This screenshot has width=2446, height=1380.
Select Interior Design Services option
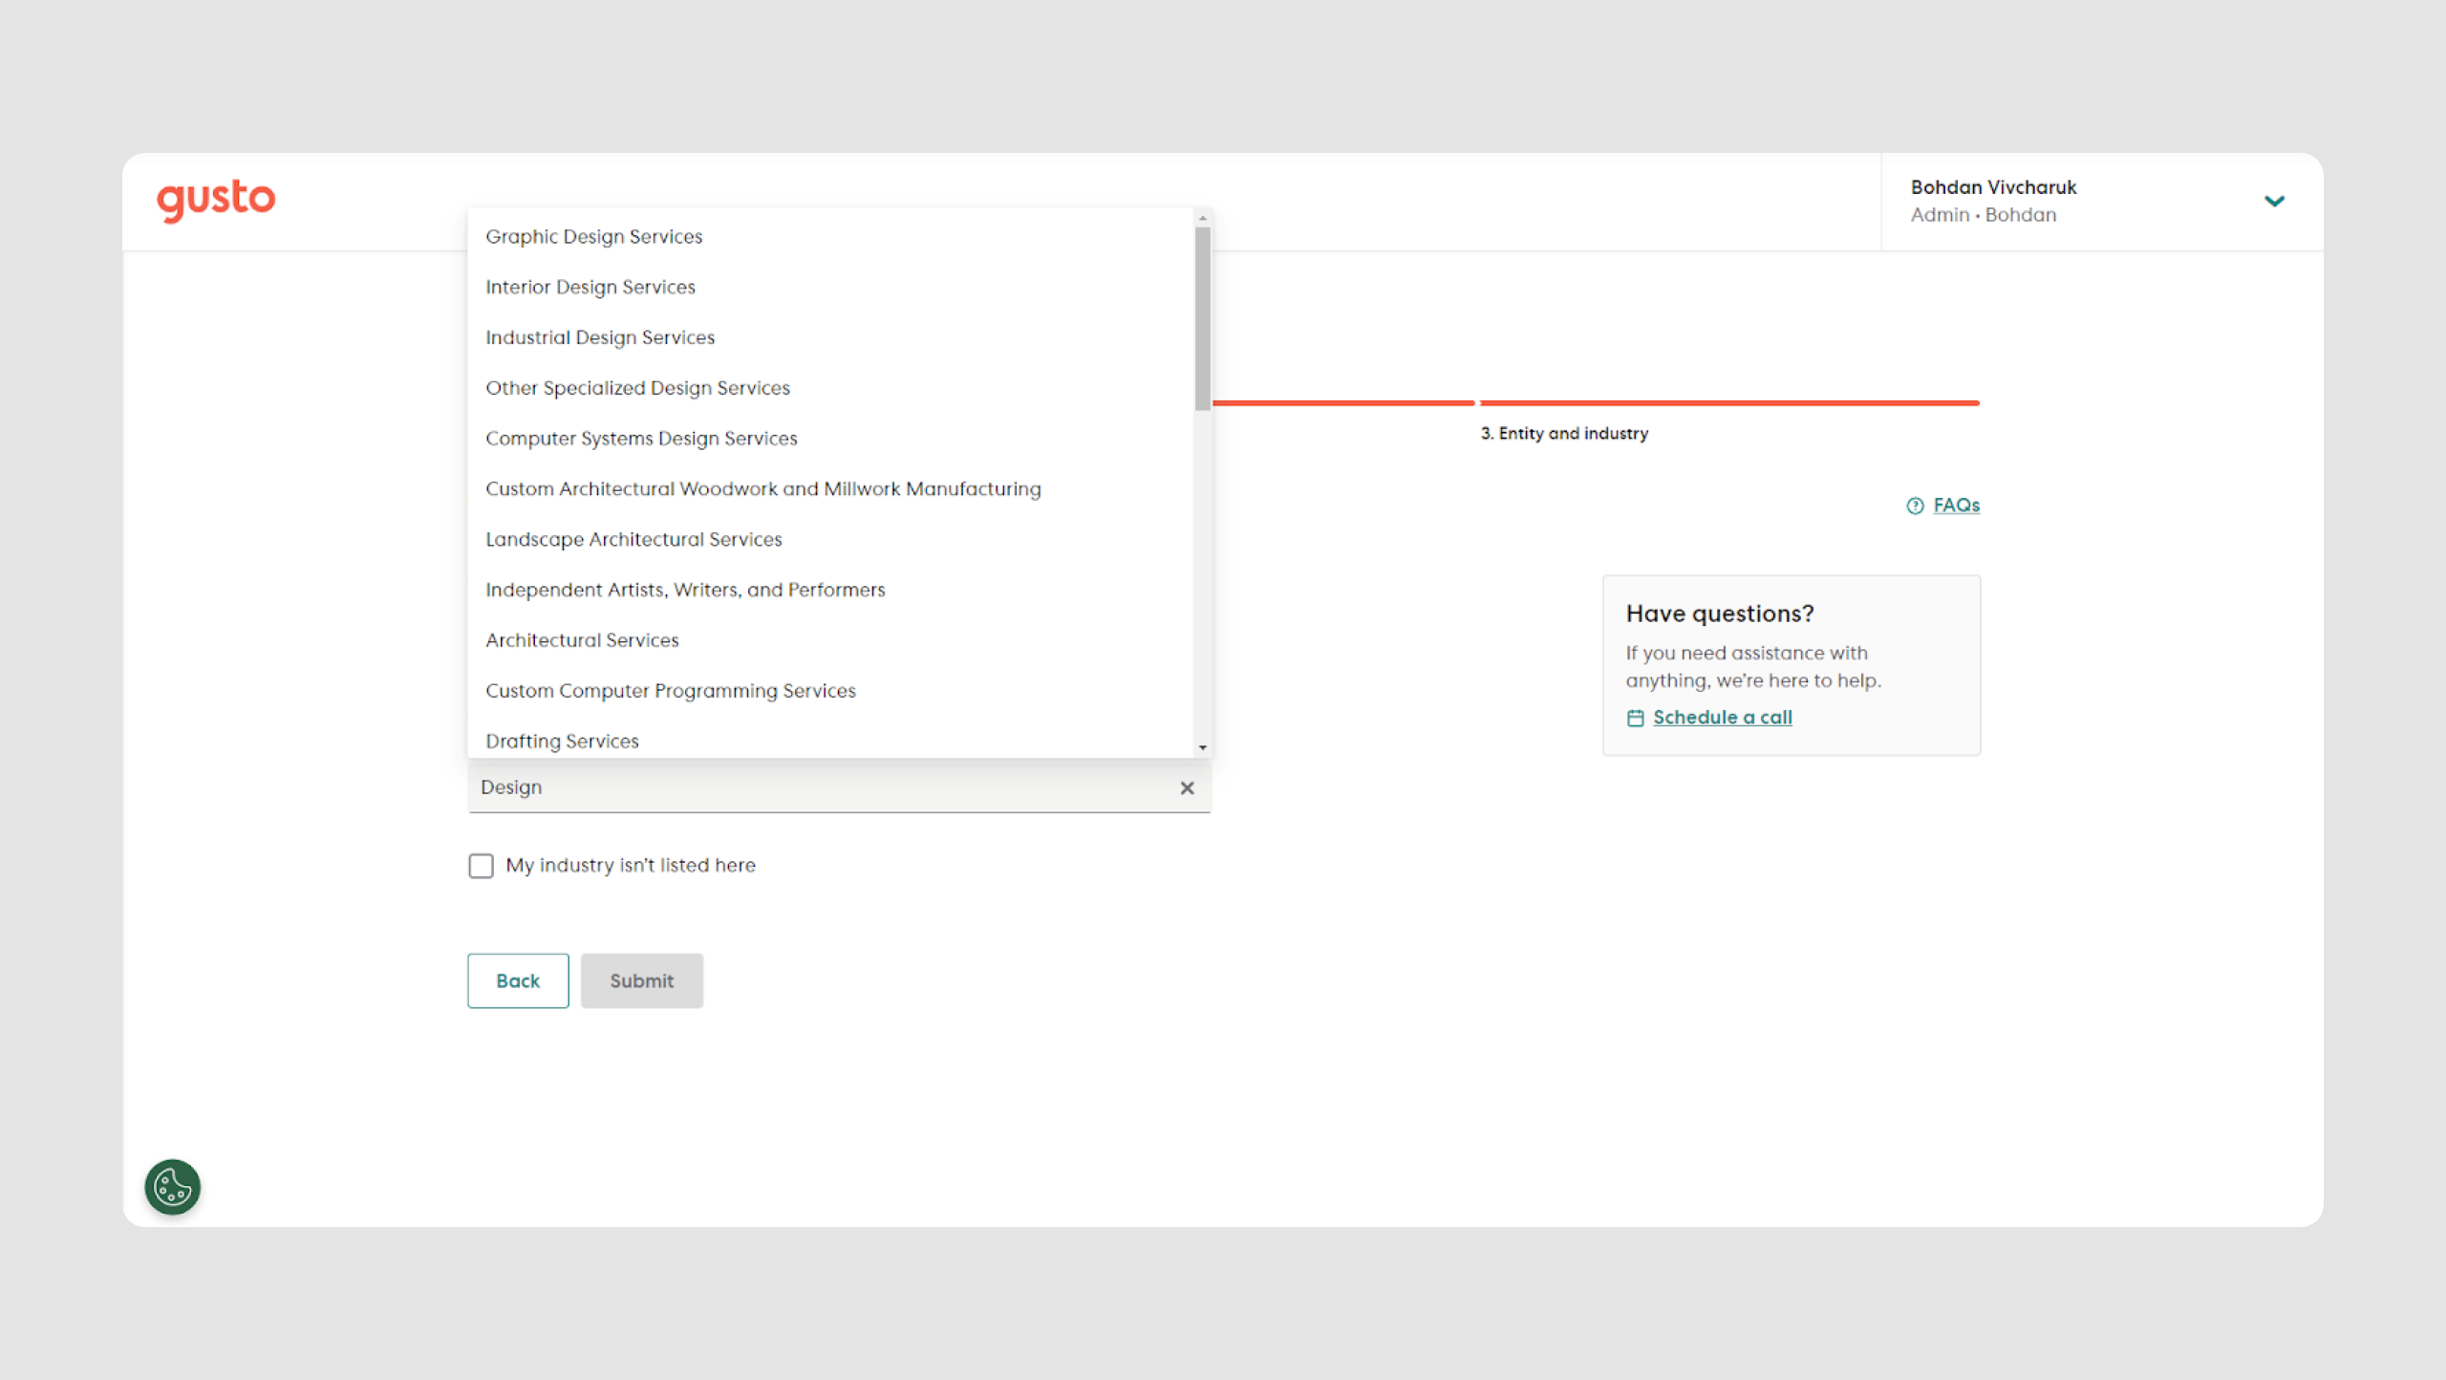click(x=830, y=287)
